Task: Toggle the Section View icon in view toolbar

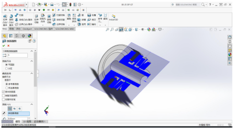Action: click(121, 30)
